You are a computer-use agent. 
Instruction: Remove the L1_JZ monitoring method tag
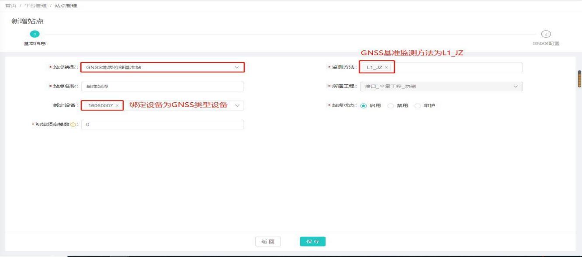pos(386,67)
